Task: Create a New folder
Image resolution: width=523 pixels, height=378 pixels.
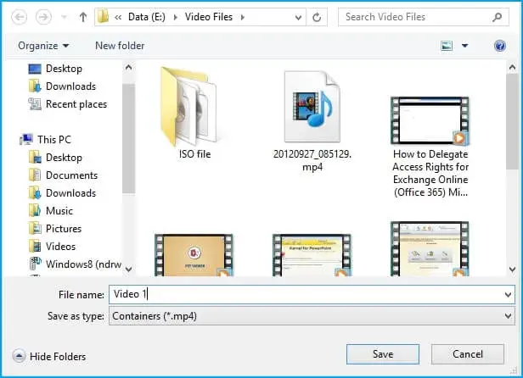Action: coord(120,46)
